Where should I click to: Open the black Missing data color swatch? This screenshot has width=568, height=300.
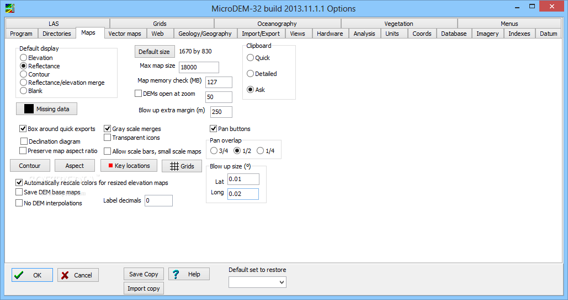tap(29, 109)
